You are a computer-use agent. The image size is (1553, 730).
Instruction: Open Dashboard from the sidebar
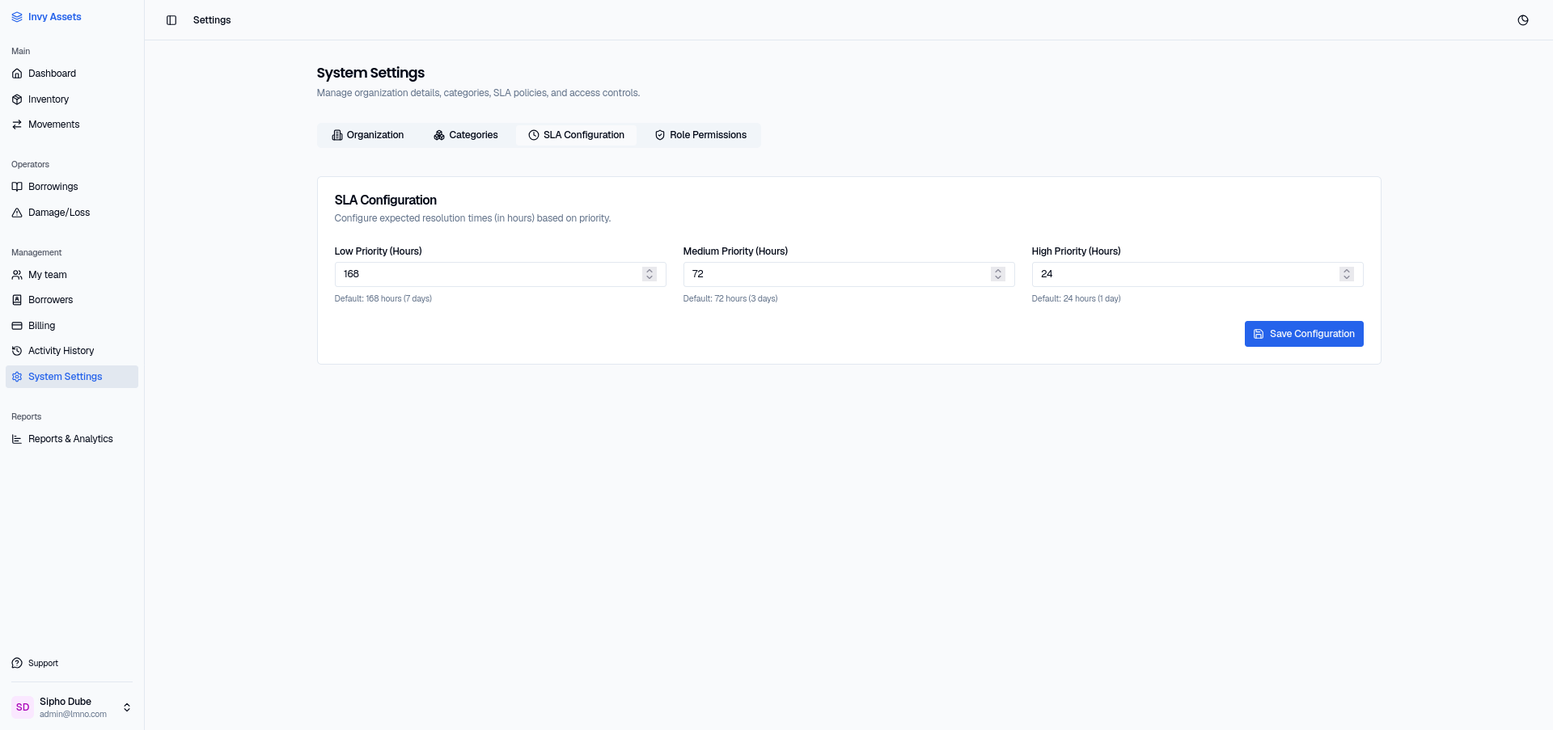coord(72,74)
